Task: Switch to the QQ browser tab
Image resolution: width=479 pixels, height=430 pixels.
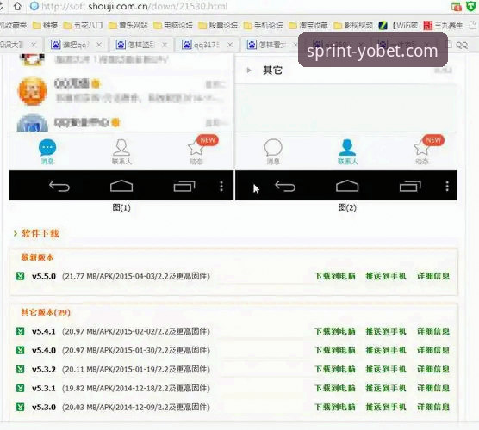Action: click(x=458, y=45)
